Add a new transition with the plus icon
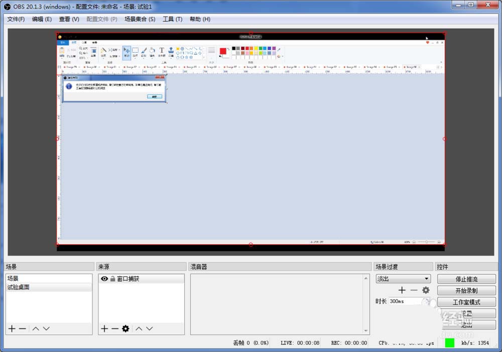The image size is (502, 352). [402, 290]
